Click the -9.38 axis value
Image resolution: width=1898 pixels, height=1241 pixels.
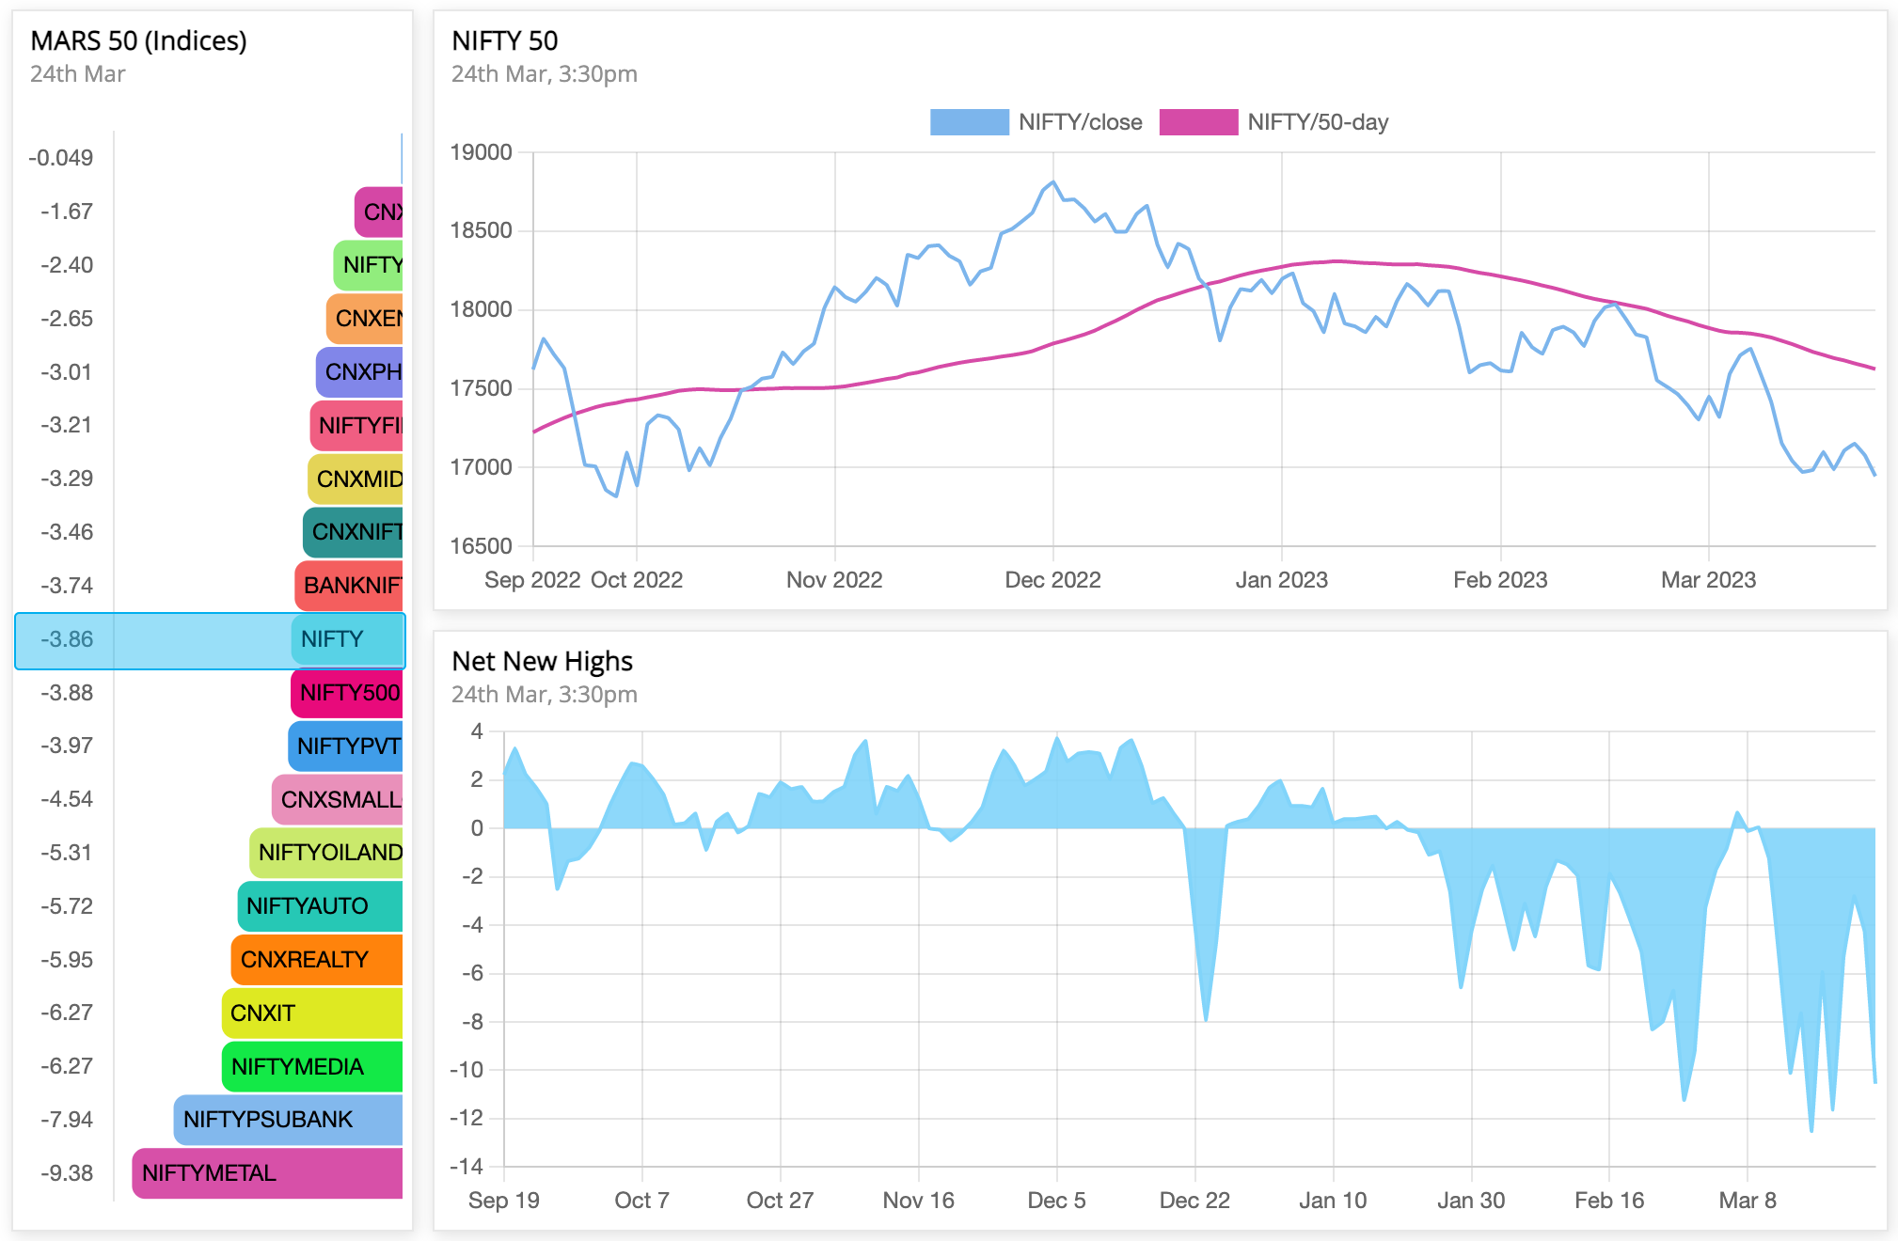click(x=67, y=1173)
